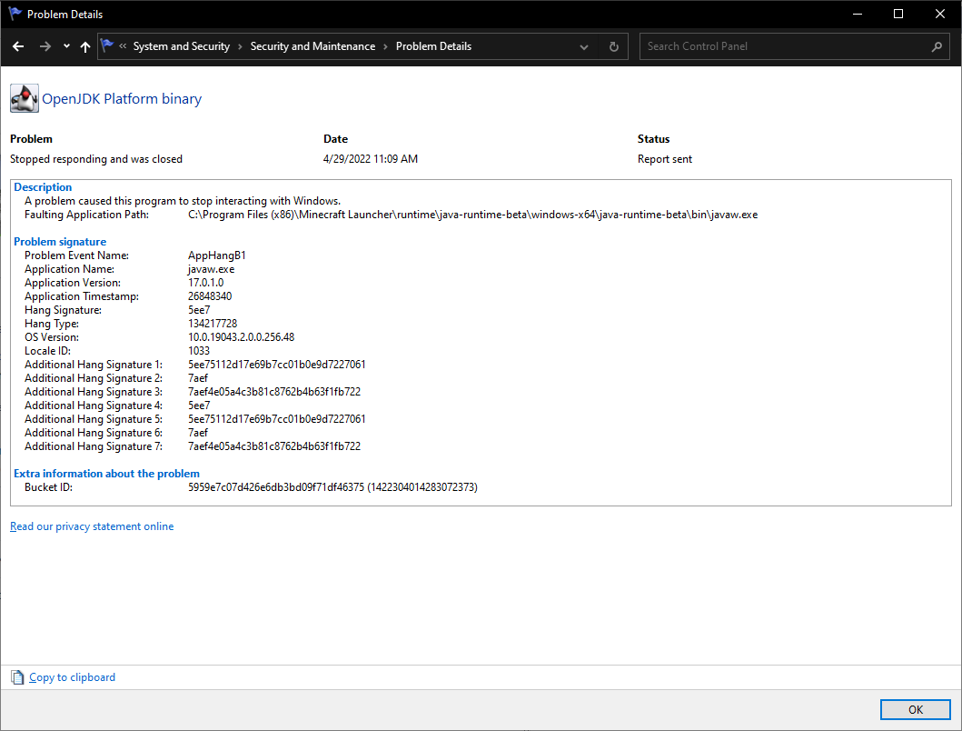This screenshot has height=731, width=962.
Task: Click the Search Control Panel field
Action: [x=781, y=46]
